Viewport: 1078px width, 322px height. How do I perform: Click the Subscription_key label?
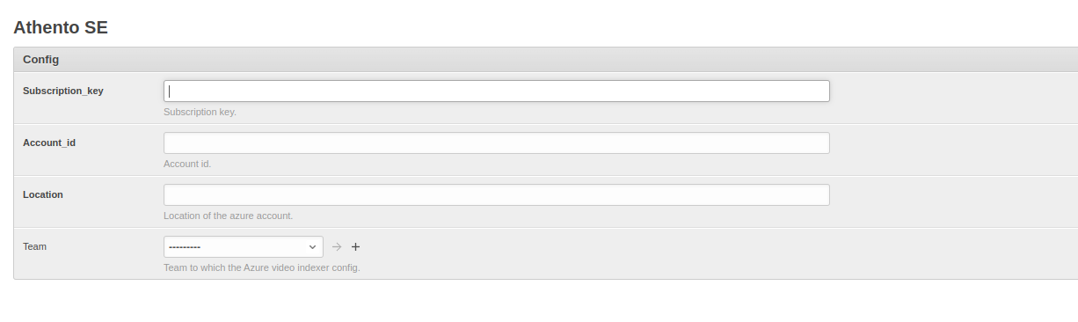(63, 91)
